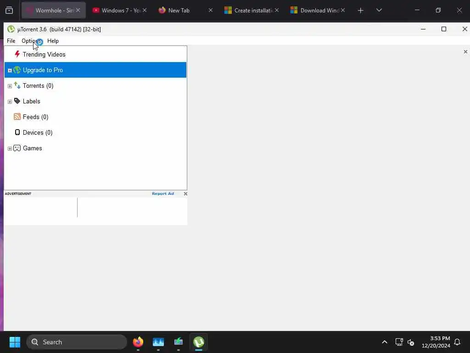
Task: Open Firefox from the taskbar
Action: pos(138,342)
